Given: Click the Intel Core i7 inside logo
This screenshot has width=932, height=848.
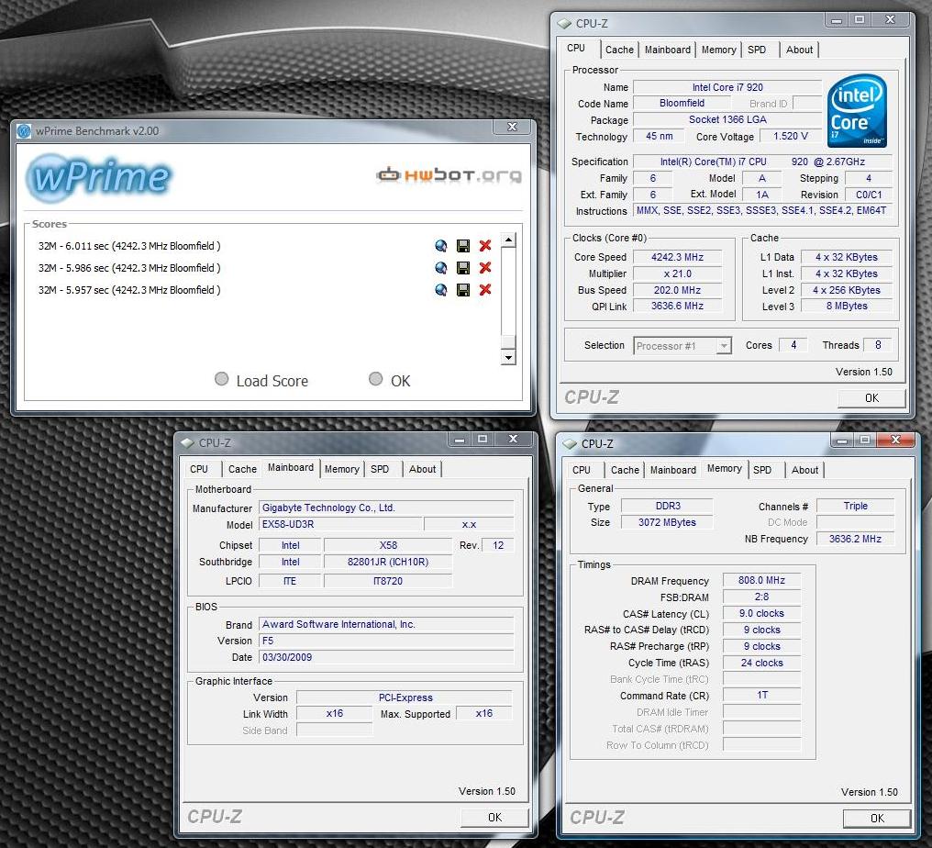Looking at the screenshot, I should pos(857,111).
